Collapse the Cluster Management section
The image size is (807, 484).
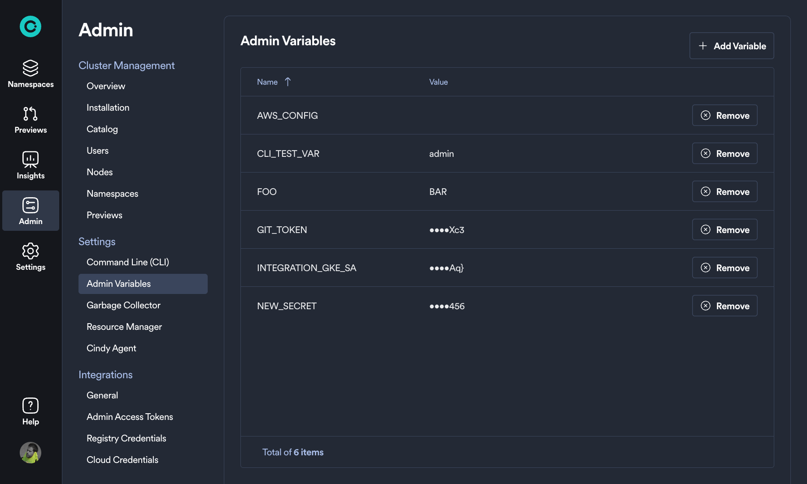point(127,65)
